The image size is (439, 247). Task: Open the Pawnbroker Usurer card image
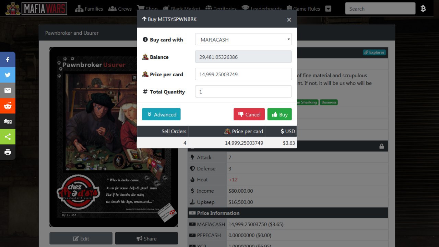114,137
